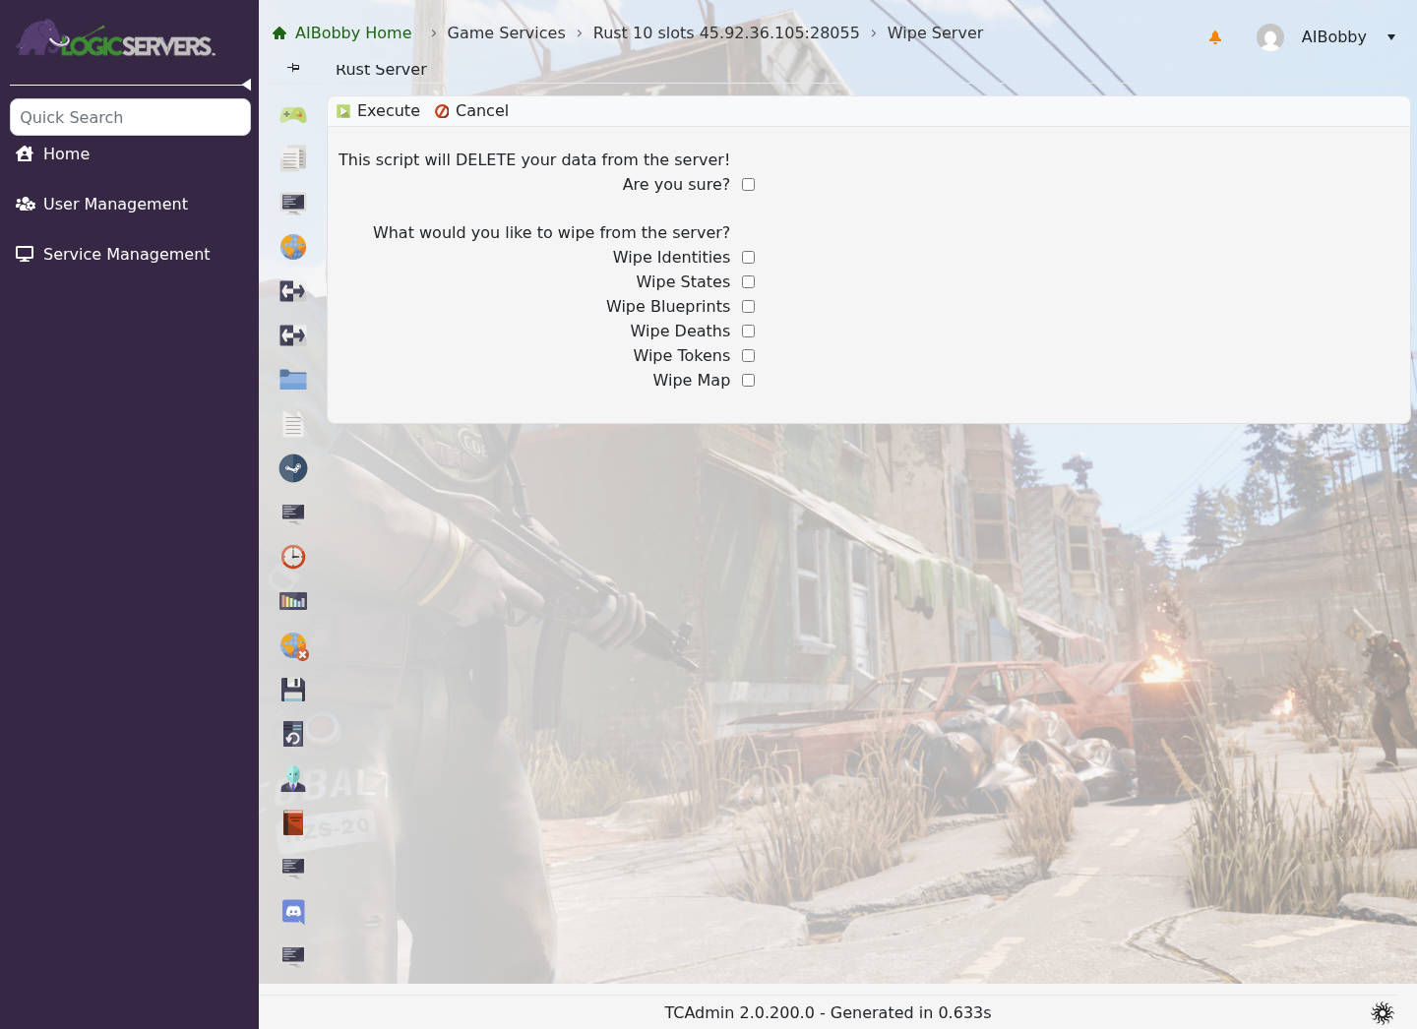Open console monitor icon above Discord icon

293,867
